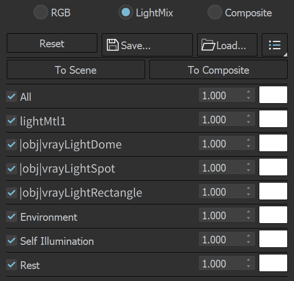Choose the LightMix source mode
This screenshot has width=294, height=281.
point(126,12)
